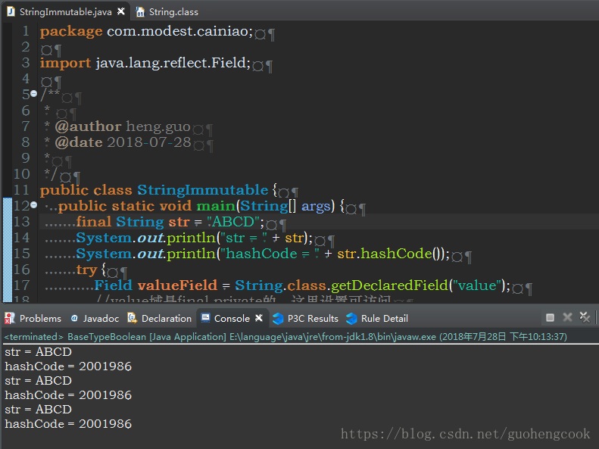Close the Console view tab

[x=259, y=318]
